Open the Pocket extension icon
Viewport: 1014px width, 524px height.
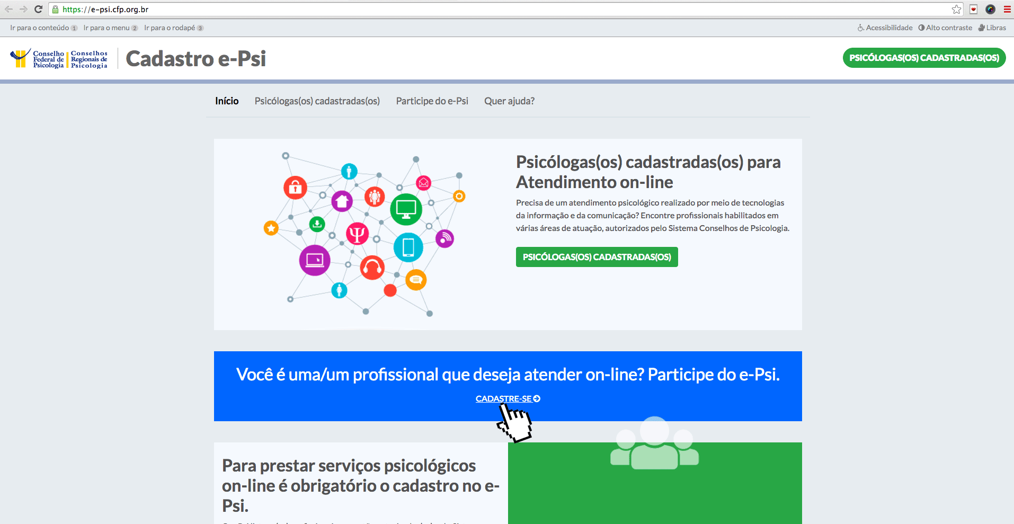click(x=974, y=9)
